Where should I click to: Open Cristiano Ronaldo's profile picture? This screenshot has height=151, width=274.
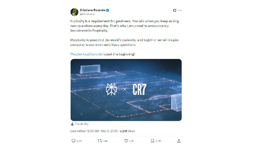pyautogui.click(x=74, y=12)
